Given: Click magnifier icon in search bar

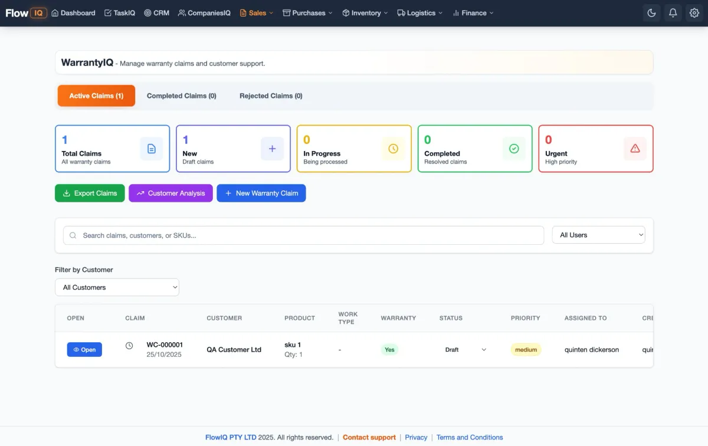Looking at the screenshot, I should pos(73,235).
